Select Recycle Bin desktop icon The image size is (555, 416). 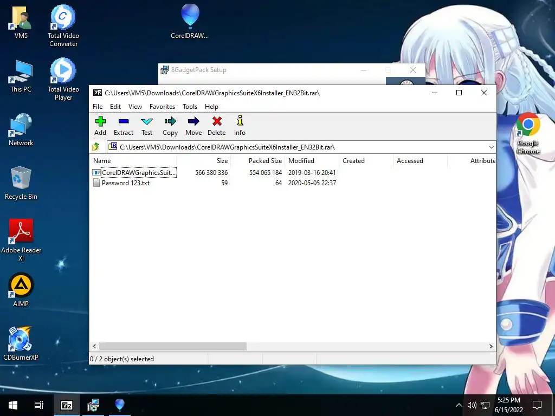click(21, 183)
